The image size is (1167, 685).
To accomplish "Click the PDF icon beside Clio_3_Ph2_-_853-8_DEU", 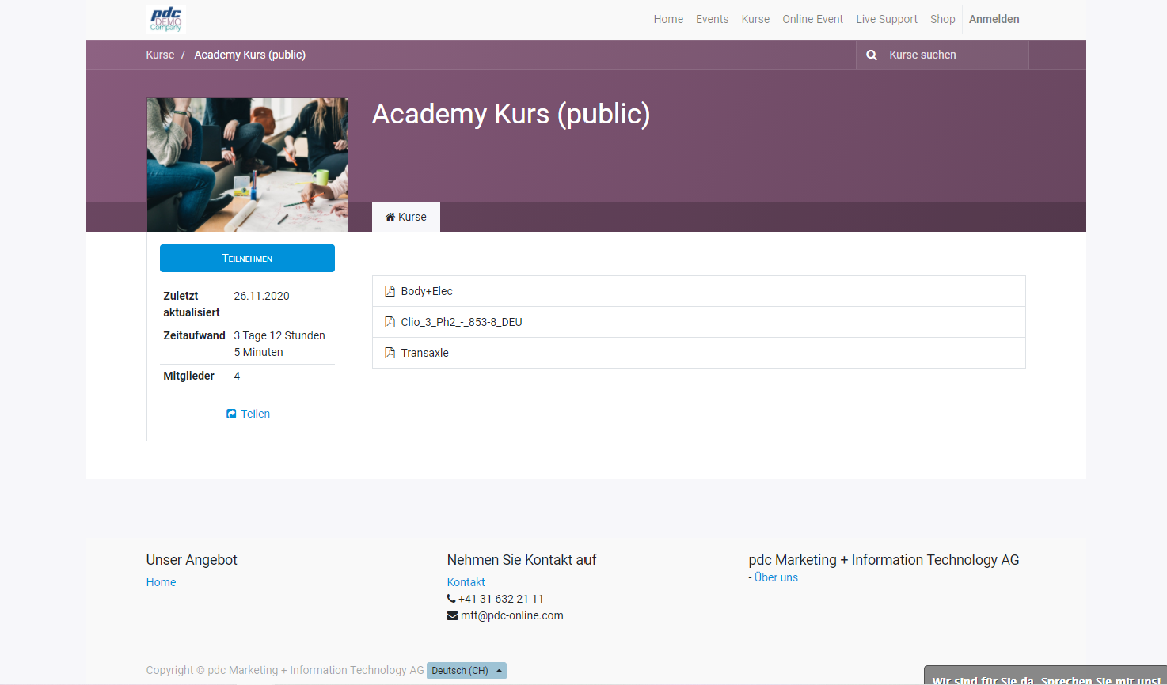I will (390, 322).
